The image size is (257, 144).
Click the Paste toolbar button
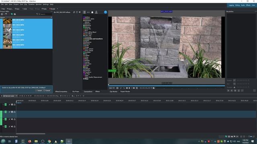click(44, 9)
